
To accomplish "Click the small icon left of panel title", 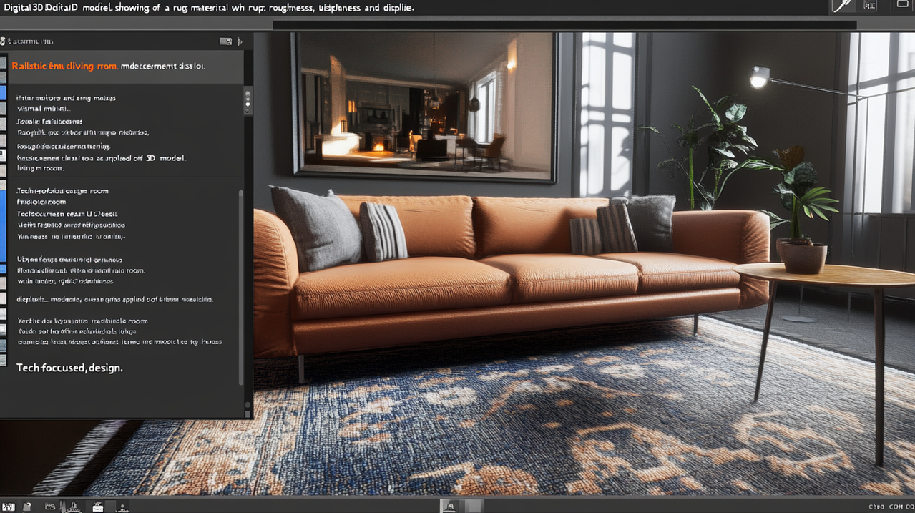I will click(x=3, y=41).
